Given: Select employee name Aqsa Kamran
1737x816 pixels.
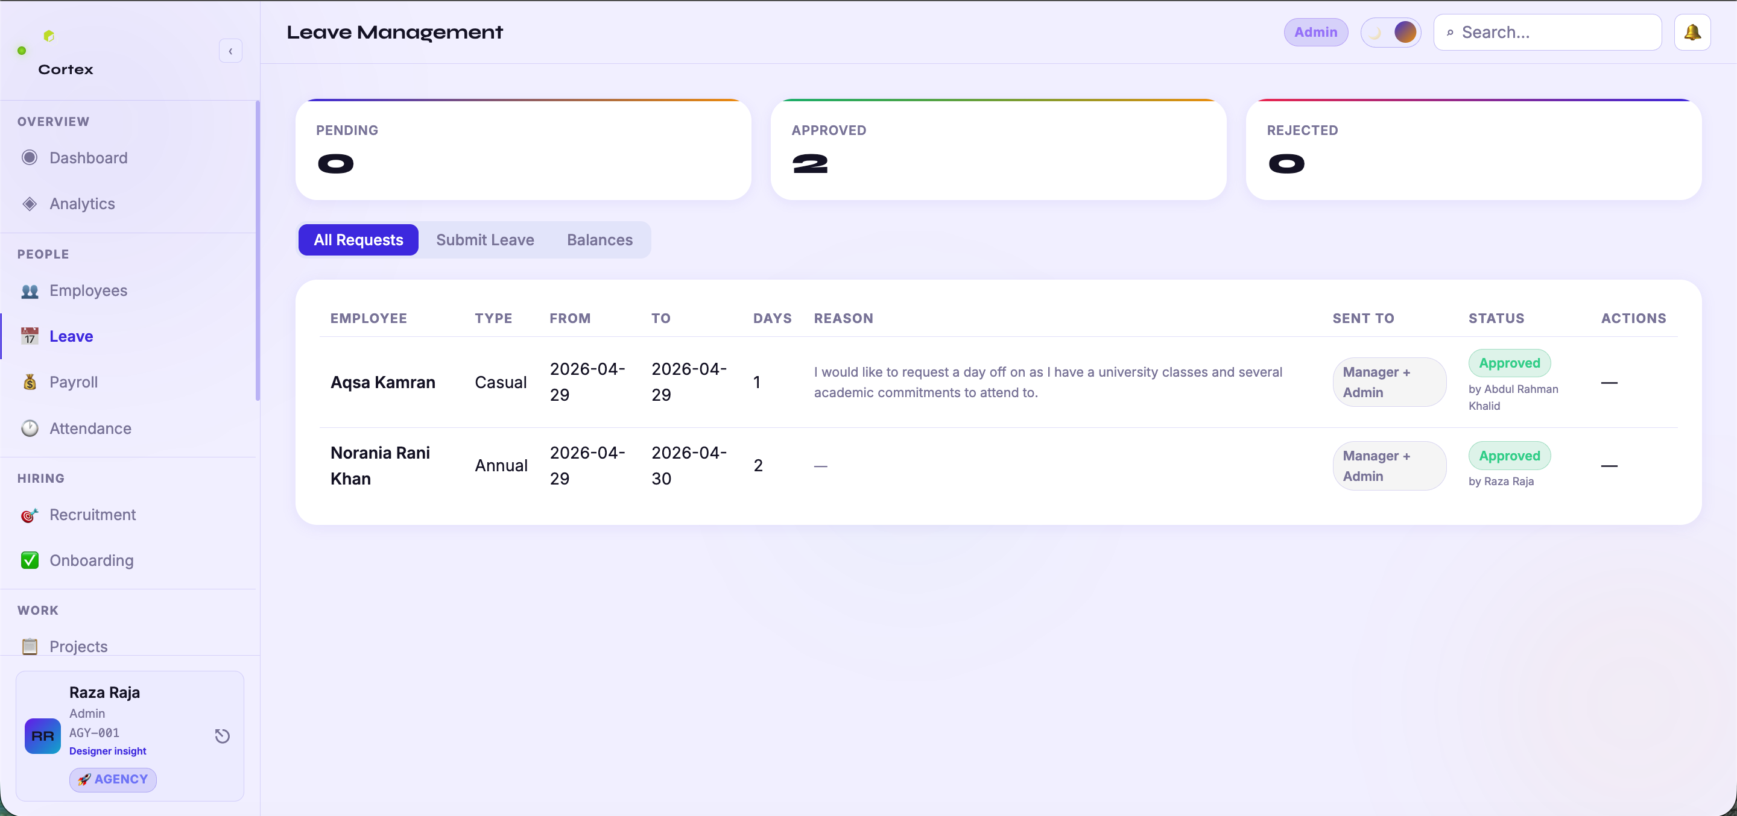Looking at the screenshot, I should pos(382,382).
